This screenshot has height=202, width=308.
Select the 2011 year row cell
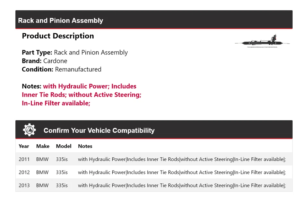pos(24,159)
